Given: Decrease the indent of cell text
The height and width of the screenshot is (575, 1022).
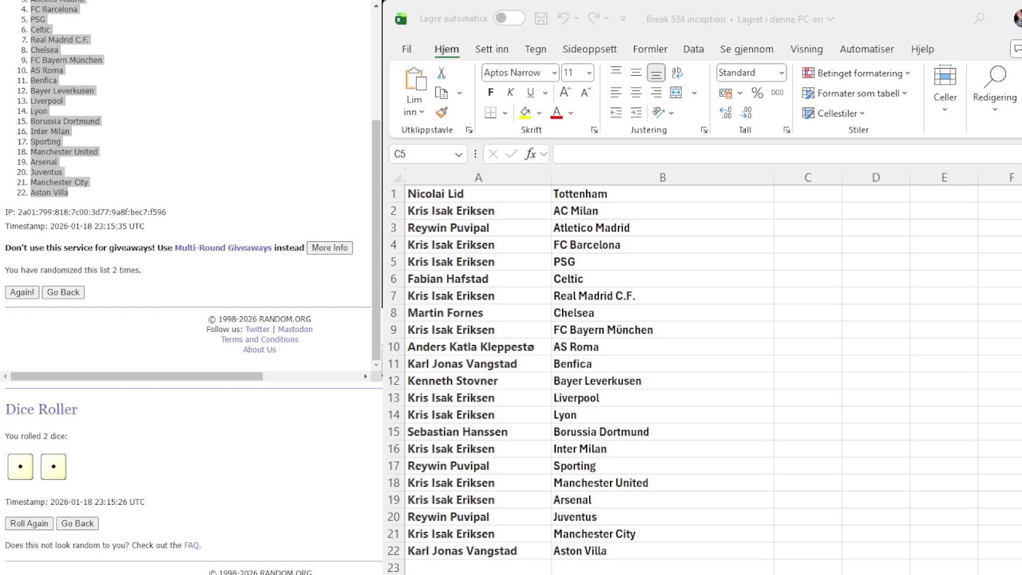Looking at the screenshot, I should pyautogui.click(x=616, y=113).
